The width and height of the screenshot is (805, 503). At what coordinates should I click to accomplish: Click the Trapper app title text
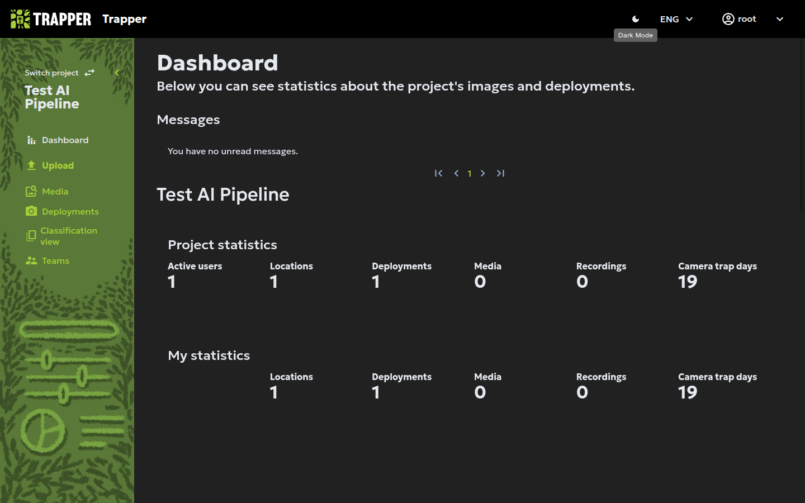pyautogui.click(x=124, y=19)
